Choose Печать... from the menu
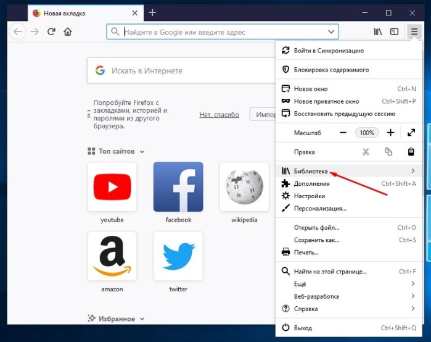 click(349, 252)
